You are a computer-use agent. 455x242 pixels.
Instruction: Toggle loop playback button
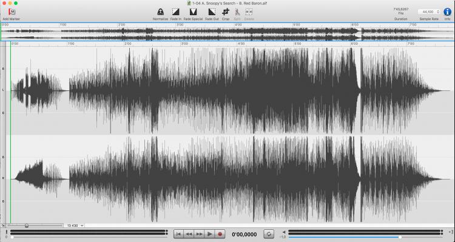click(x=269, y=234)
